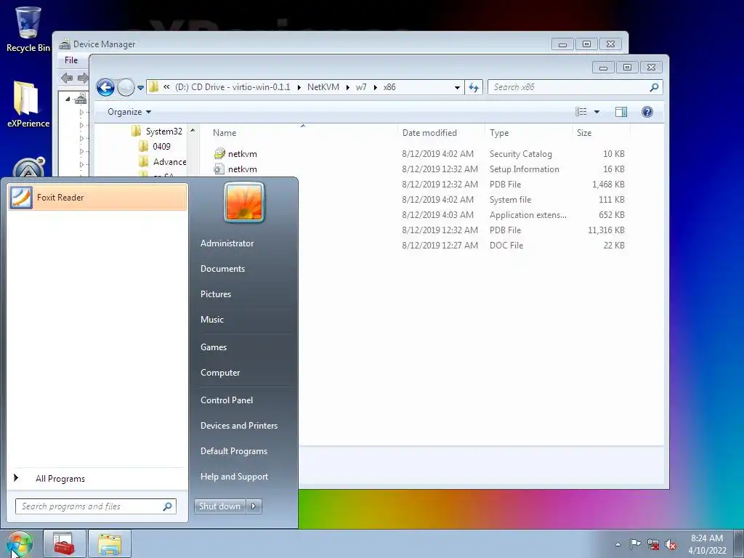Open Administrator folder link
This screenshot has width=744, height=558.
pyautogui.click(x=227, y=243)
